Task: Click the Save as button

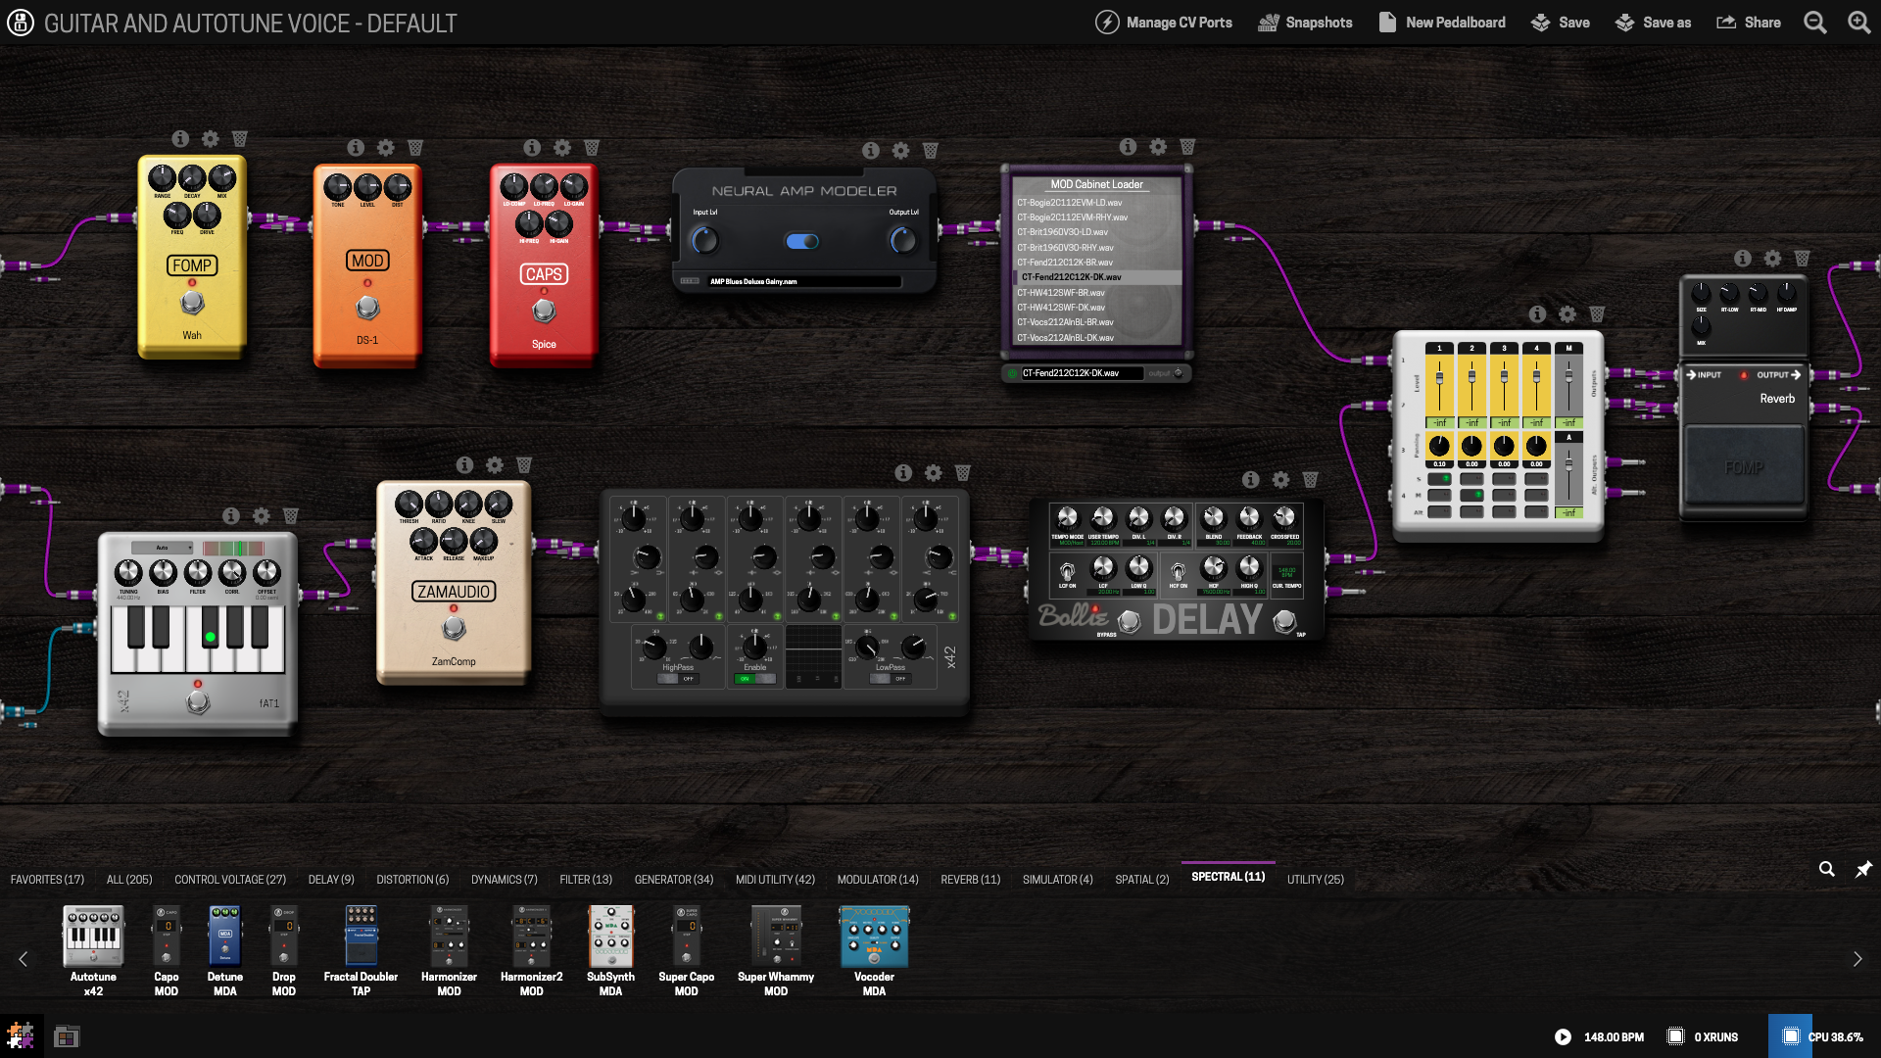Action: [x=1653, y=23]
